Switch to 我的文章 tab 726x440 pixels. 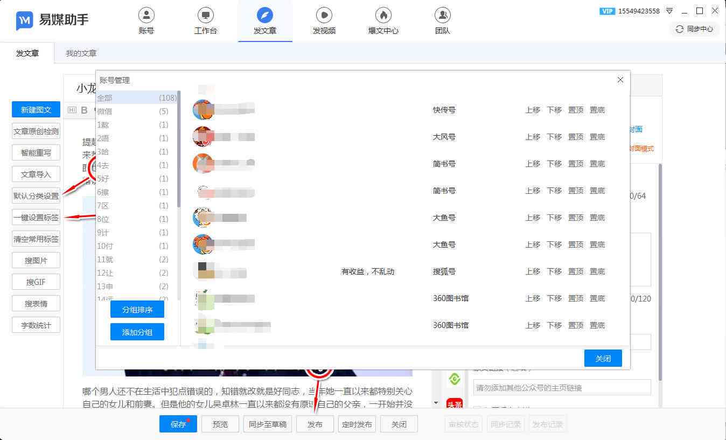[x=81, y=53]
